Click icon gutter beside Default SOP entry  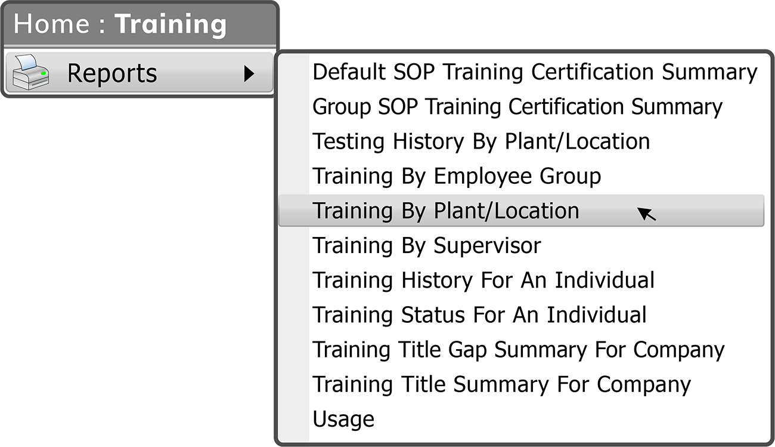tap(294, 72)
